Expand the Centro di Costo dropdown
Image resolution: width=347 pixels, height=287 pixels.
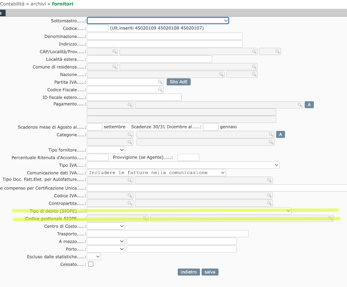pyautogui.click(x=106, y=226)
